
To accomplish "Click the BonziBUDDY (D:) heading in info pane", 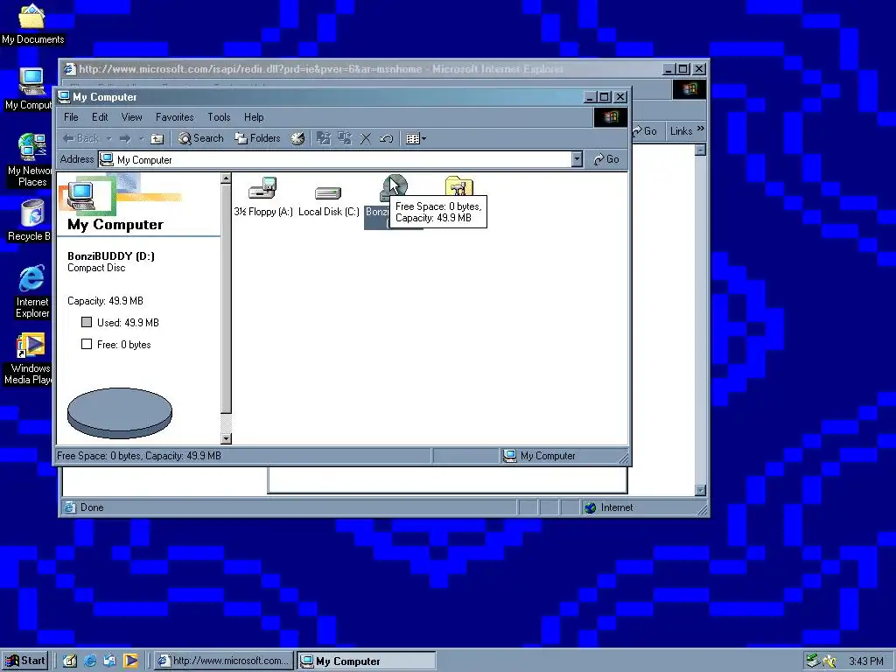I will [x=111, y=256].
